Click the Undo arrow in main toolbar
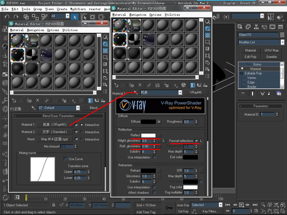This screenshot has width=287, height=215. pyautogui.click(x=7, y=17)
